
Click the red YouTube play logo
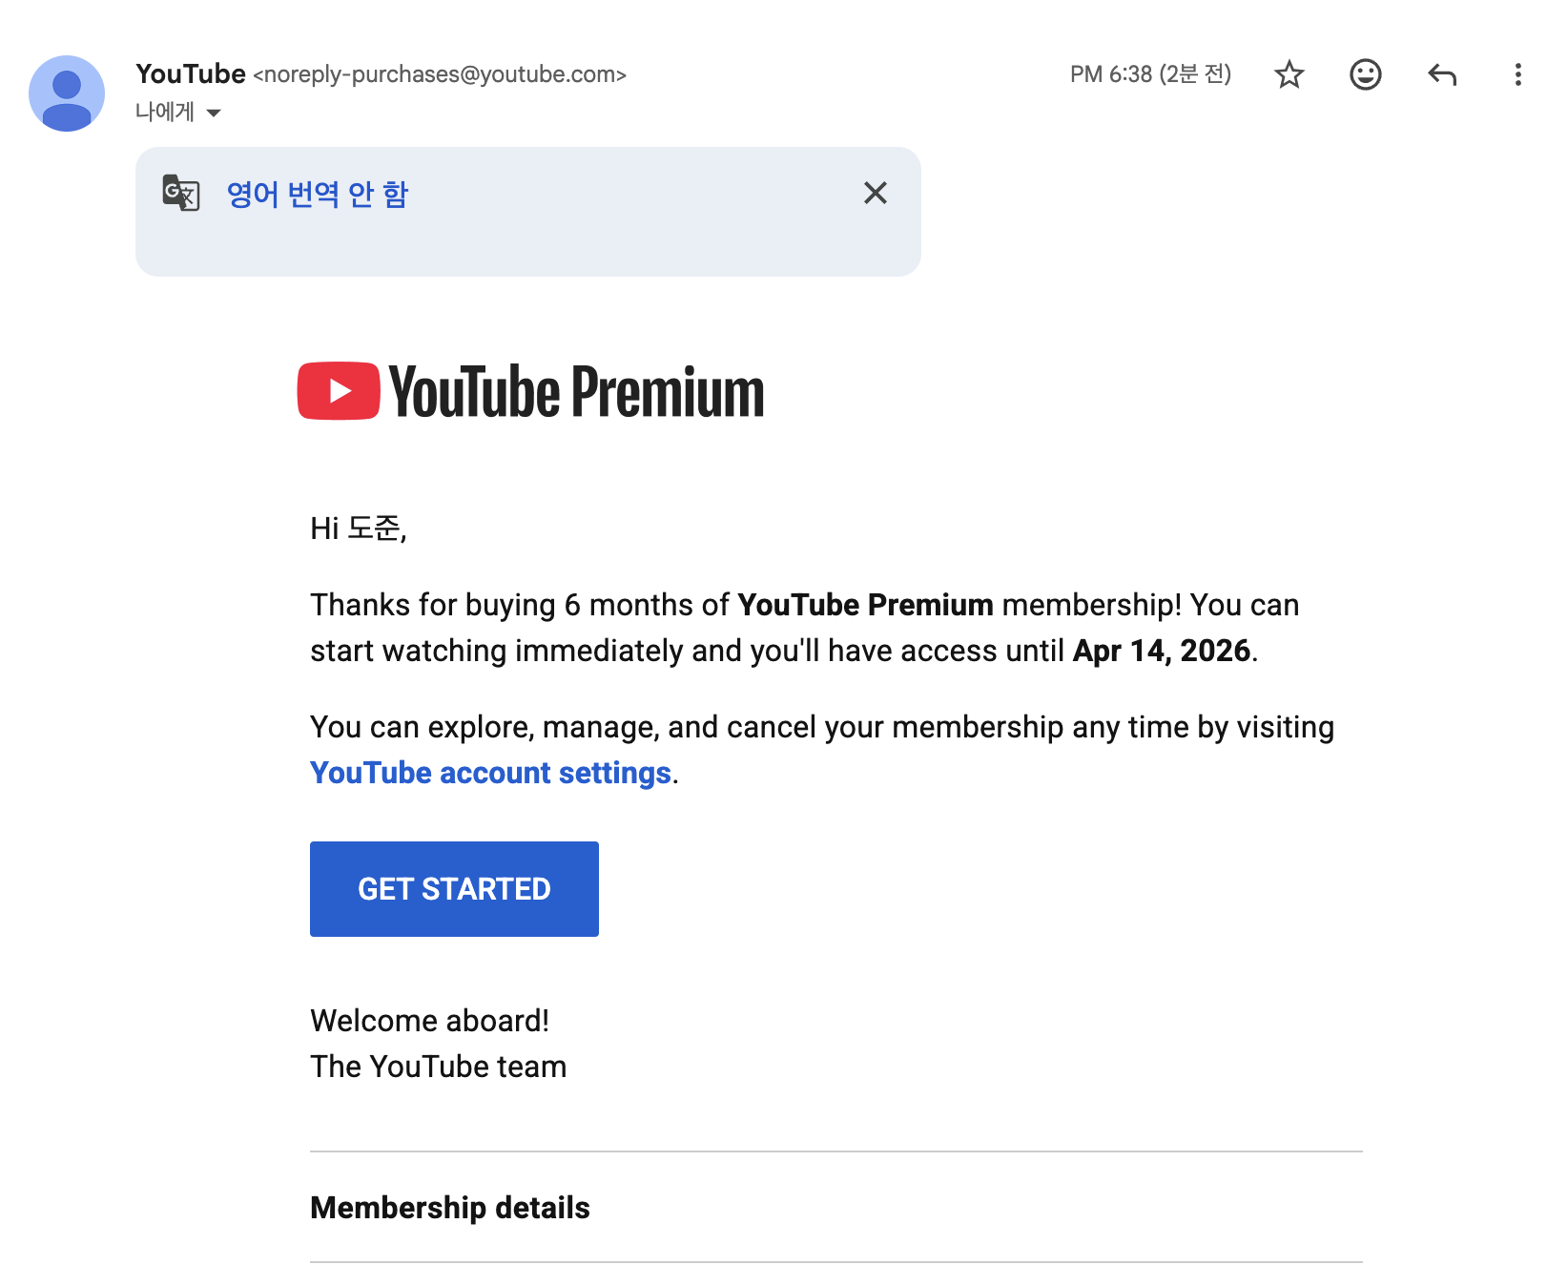[339, 391]
